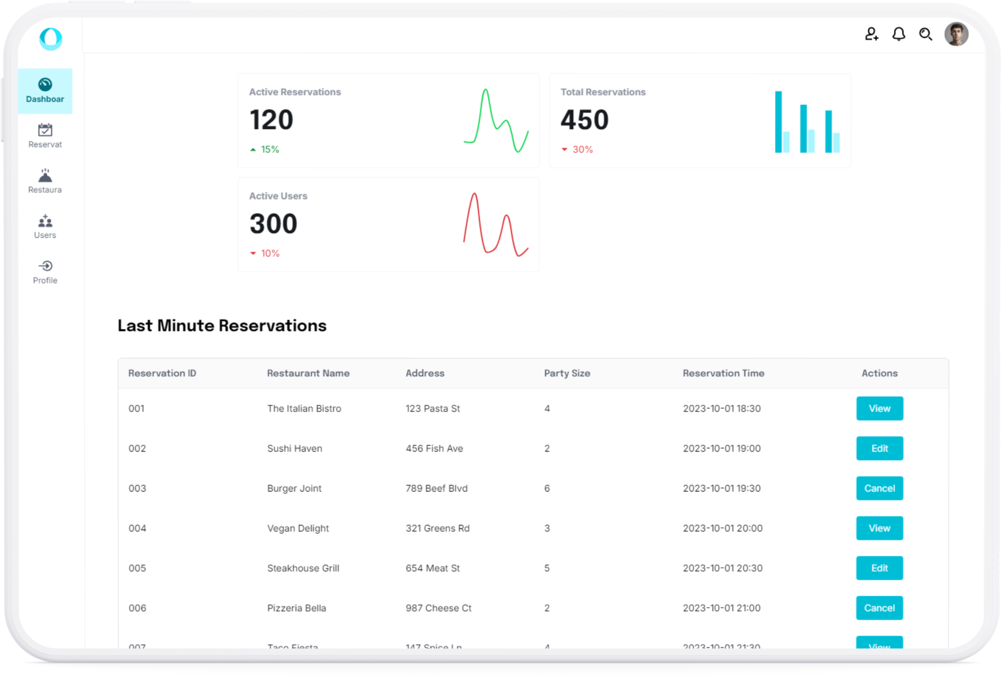Edit the Steakhouse Grill reservation
The height and width of the screenshot is (679, 1002).
pos(879,568)
